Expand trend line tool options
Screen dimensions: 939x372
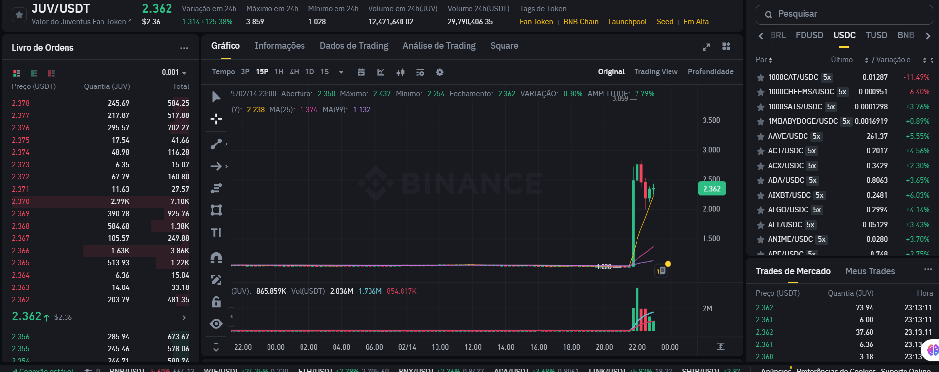point(226,144)
